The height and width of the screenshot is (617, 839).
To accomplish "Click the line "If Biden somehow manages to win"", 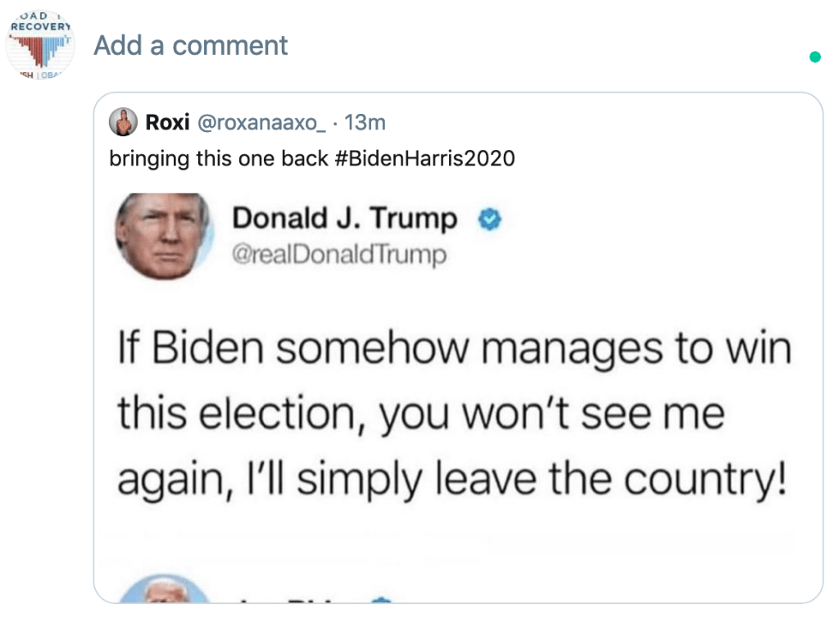I will point(455,347).
